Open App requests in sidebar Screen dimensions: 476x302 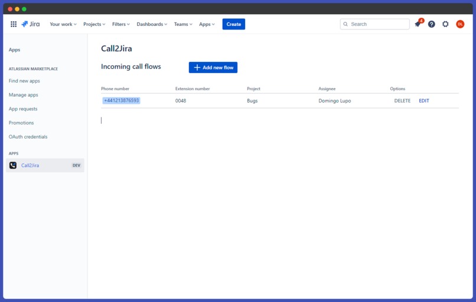coord(23,109)
